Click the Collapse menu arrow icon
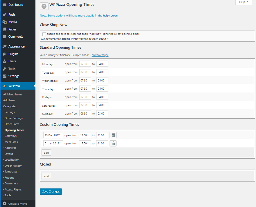This screenshot has width=256, height=207. 4,204
